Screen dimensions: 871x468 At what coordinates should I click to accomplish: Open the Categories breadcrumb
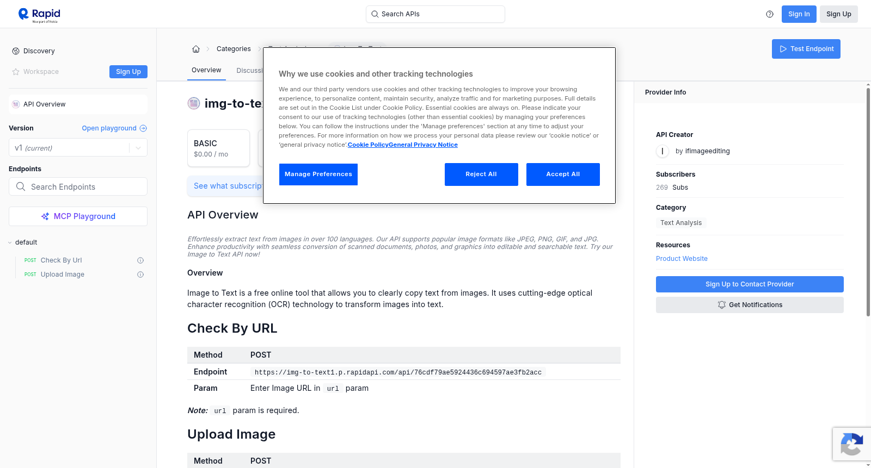click(234, 49)
